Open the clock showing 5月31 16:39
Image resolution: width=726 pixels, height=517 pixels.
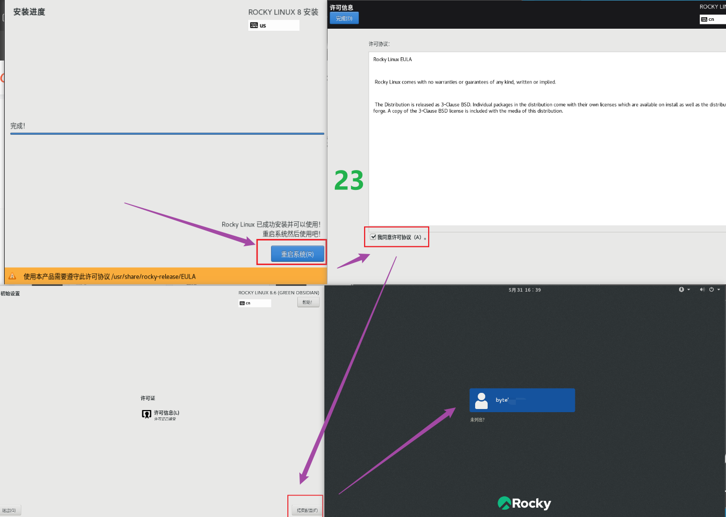525,290
